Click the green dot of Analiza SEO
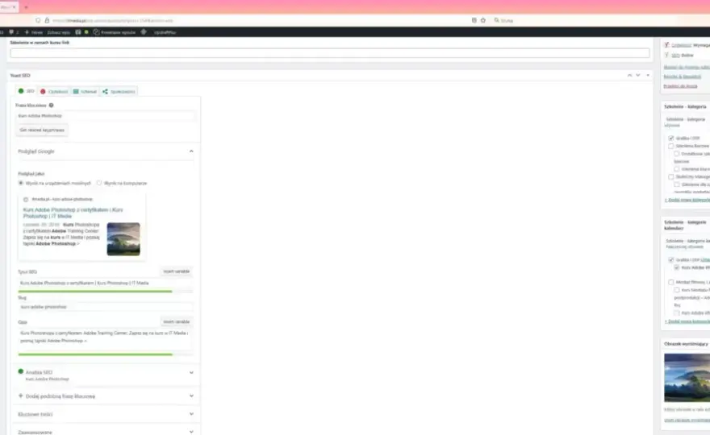The height and width of the screenshot is (435, 710). tap(20, 371)
